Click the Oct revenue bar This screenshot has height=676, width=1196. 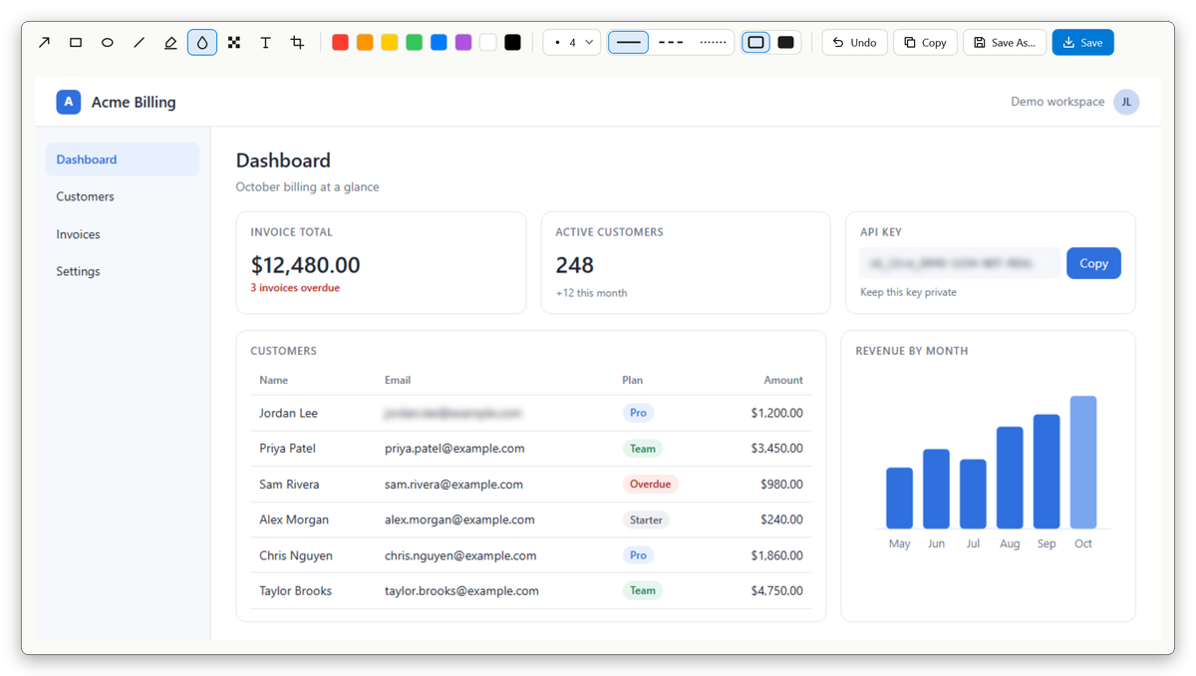coord(1083,463)
